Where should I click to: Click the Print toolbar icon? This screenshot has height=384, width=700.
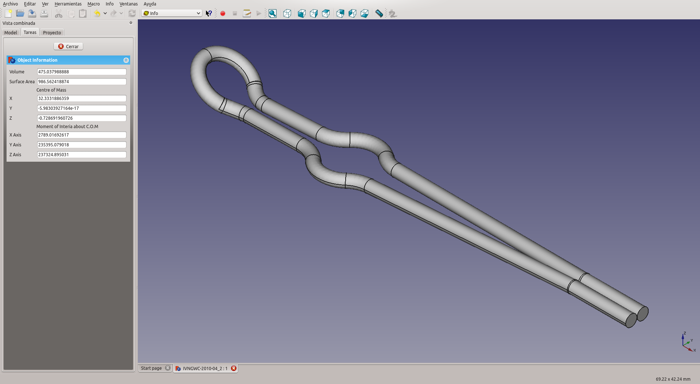tap(44, 14)
